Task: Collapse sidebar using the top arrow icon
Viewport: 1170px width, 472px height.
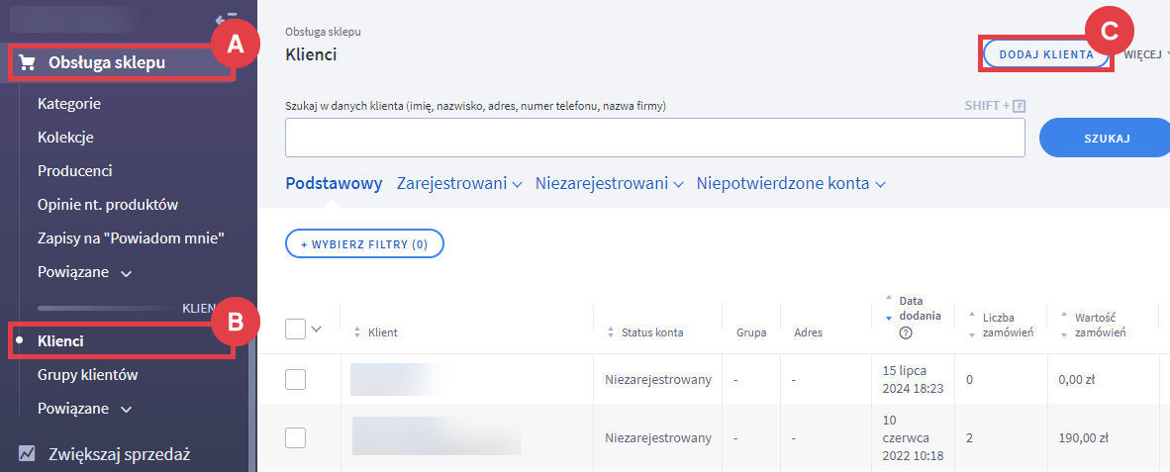Action: pyautogui.click(x=225, y=19)
